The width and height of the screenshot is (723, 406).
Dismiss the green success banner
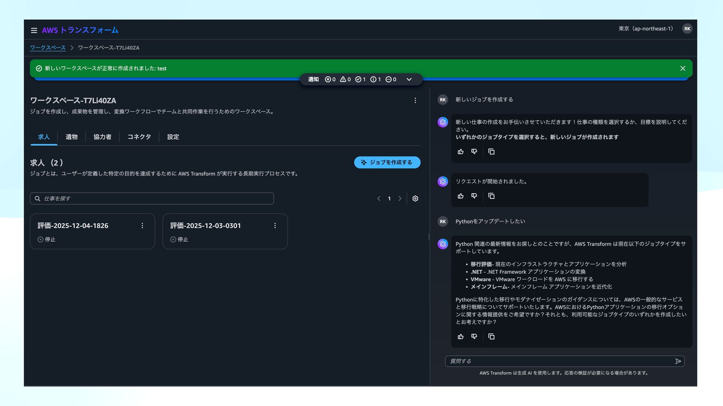683,68
